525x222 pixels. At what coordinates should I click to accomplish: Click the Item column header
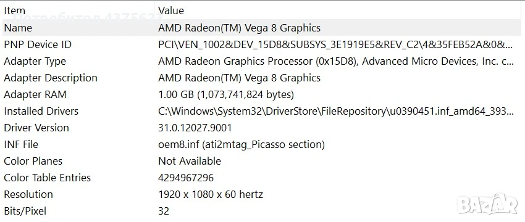pos(77,10)
